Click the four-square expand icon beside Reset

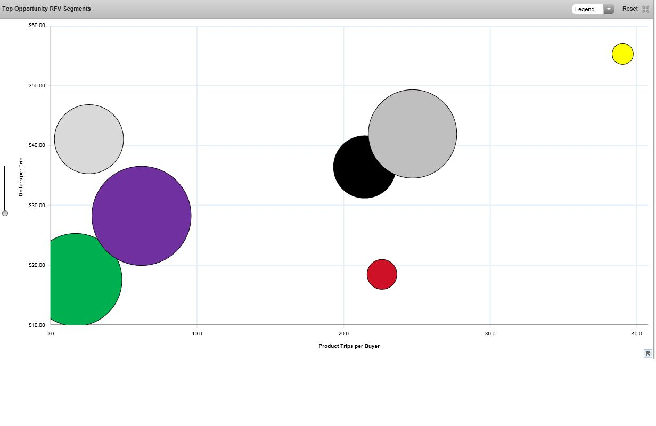pyautogui.click(x=645, y=9)
